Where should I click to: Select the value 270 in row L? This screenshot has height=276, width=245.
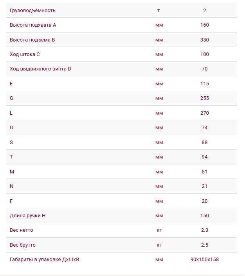point(205,113)
